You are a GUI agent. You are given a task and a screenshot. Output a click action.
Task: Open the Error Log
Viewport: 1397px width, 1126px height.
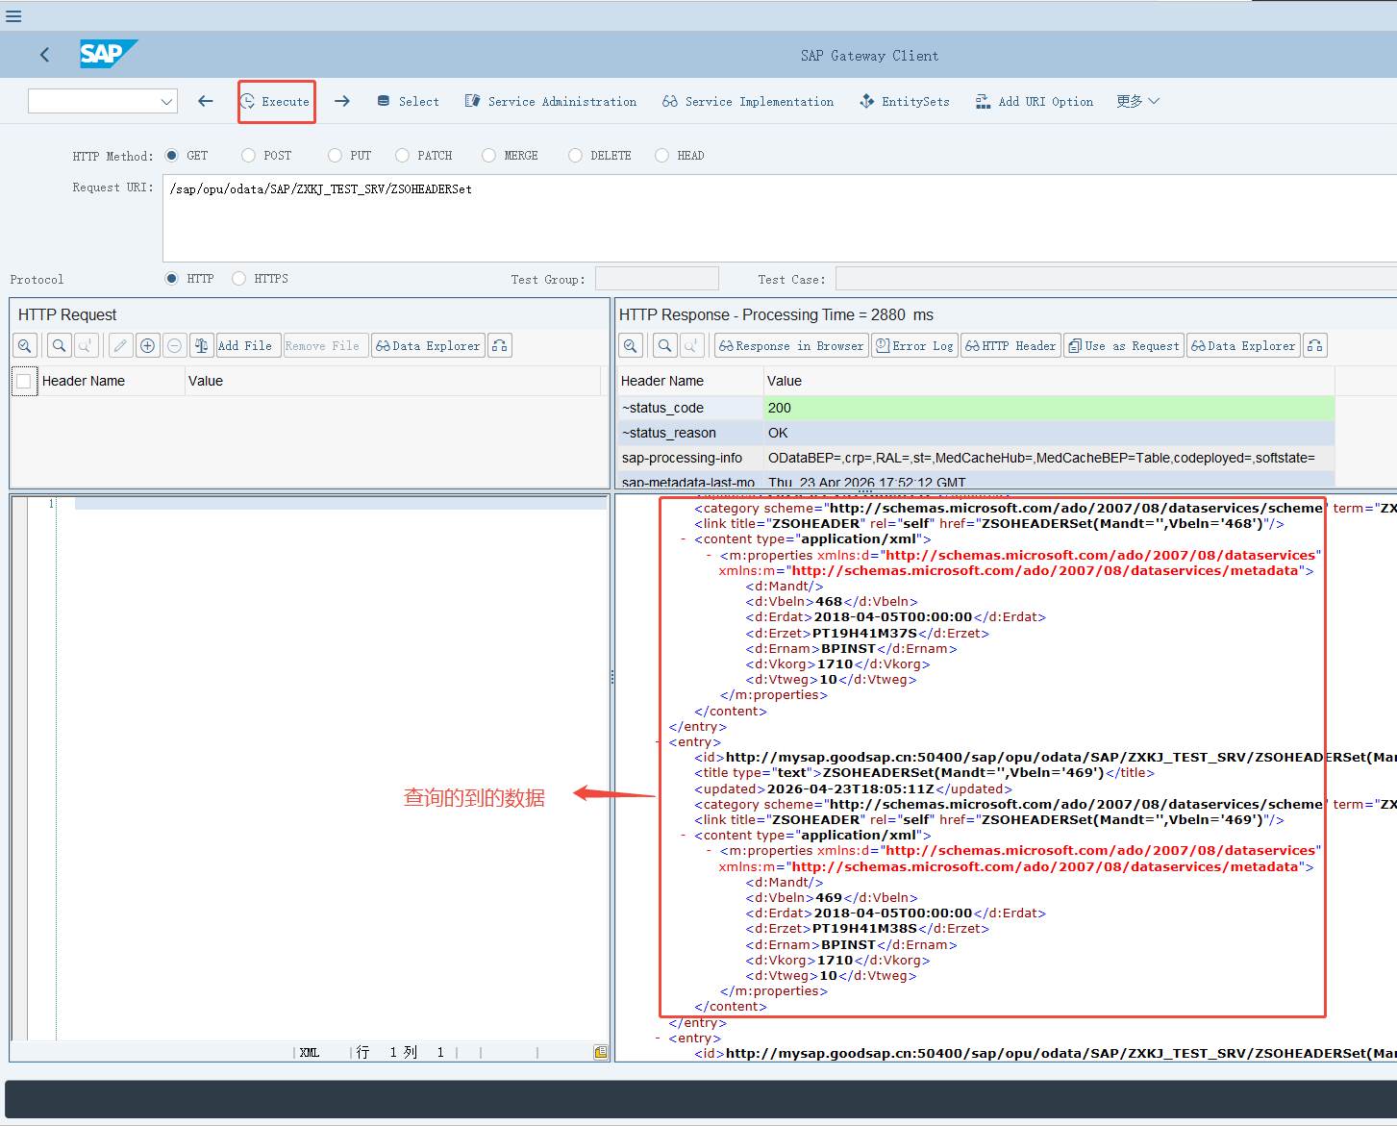click(914, 345)
